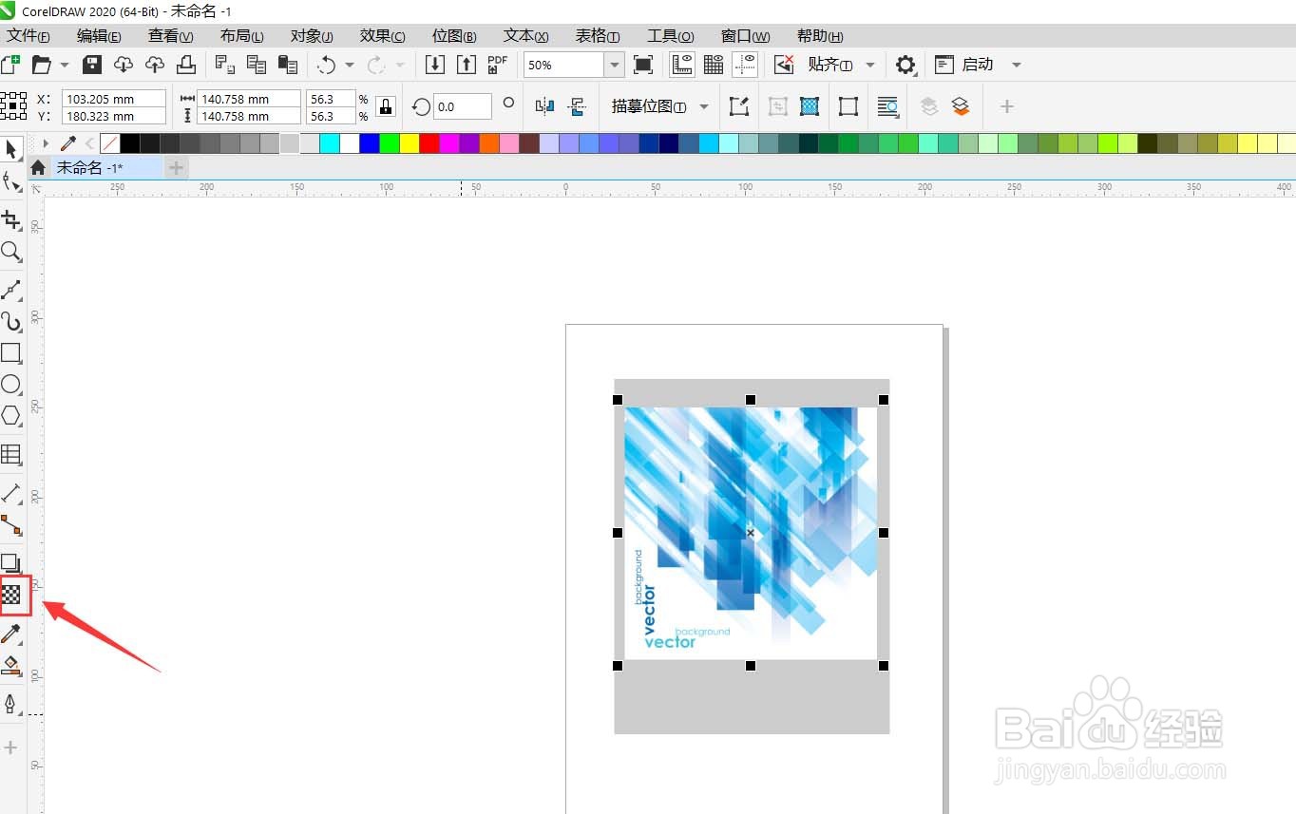This screenshot has width=1296, height=814.
Task: Open the 启动 launch dropdown
Action: point(1017,65)
